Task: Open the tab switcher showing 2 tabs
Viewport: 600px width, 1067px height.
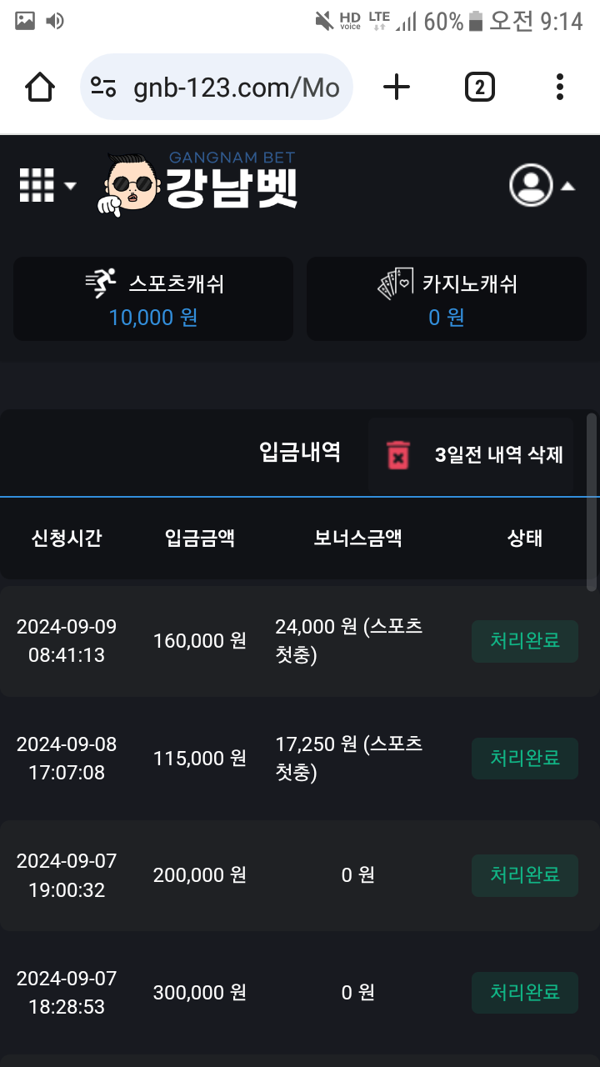Action: tap(479, 87)
